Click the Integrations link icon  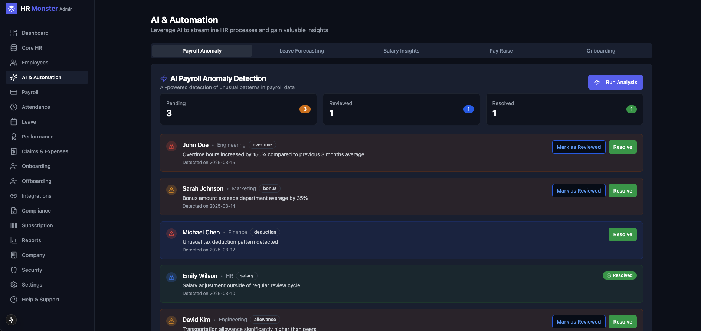(14, 196)
